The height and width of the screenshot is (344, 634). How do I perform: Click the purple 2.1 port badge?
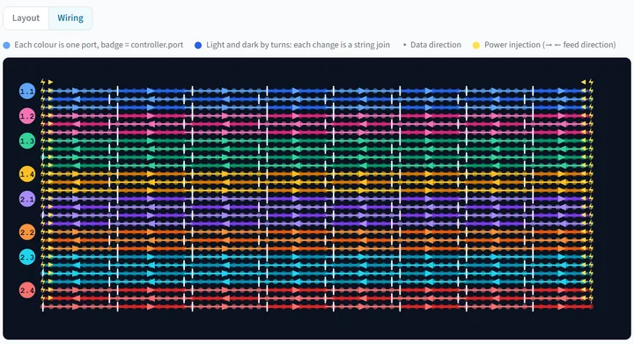[x=27, y=199]
